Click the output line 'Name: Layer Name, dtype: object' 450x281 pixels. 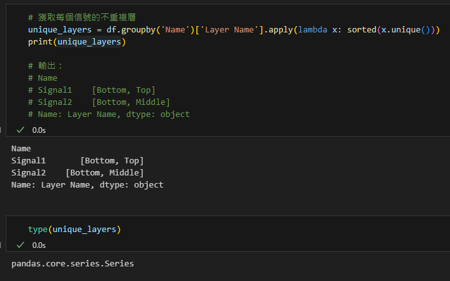(87, 185)
